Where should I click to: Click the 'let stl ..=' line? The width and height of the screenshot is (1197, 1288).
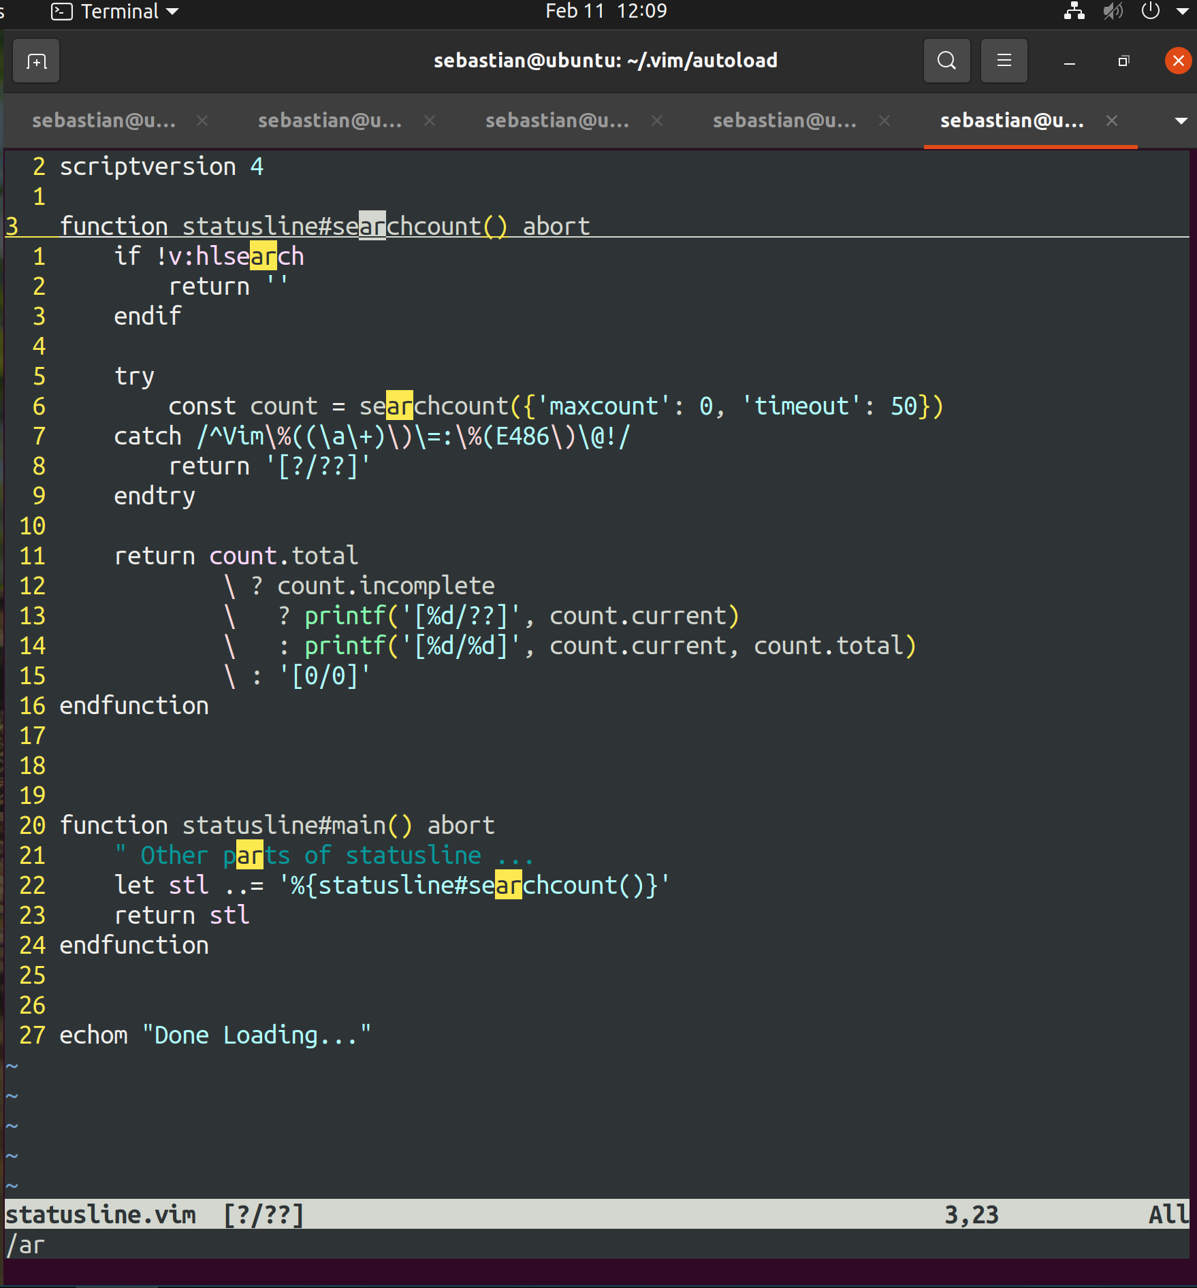point(393,886)
